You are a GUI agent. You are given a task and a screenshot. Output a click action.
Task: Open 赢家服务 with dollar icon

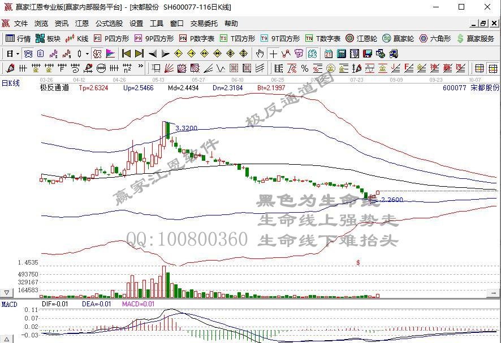475,38
